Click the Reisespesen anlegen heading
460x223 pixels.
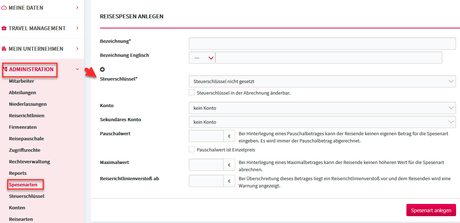[x=132, y=16]
